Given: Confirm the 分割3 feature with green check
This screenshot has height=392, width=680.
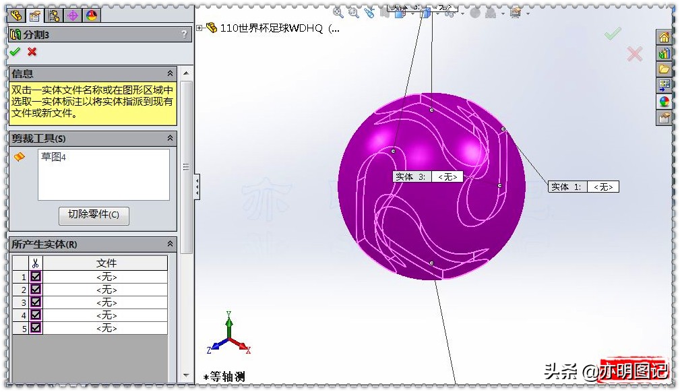Looking at the screenshot, I should pyautogui.click(x=16, y=52).
